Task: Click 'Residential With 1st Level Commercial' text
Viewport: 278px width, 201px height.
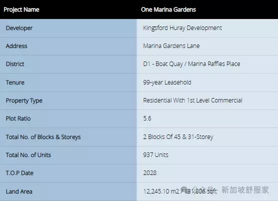Action: (192, 100)
